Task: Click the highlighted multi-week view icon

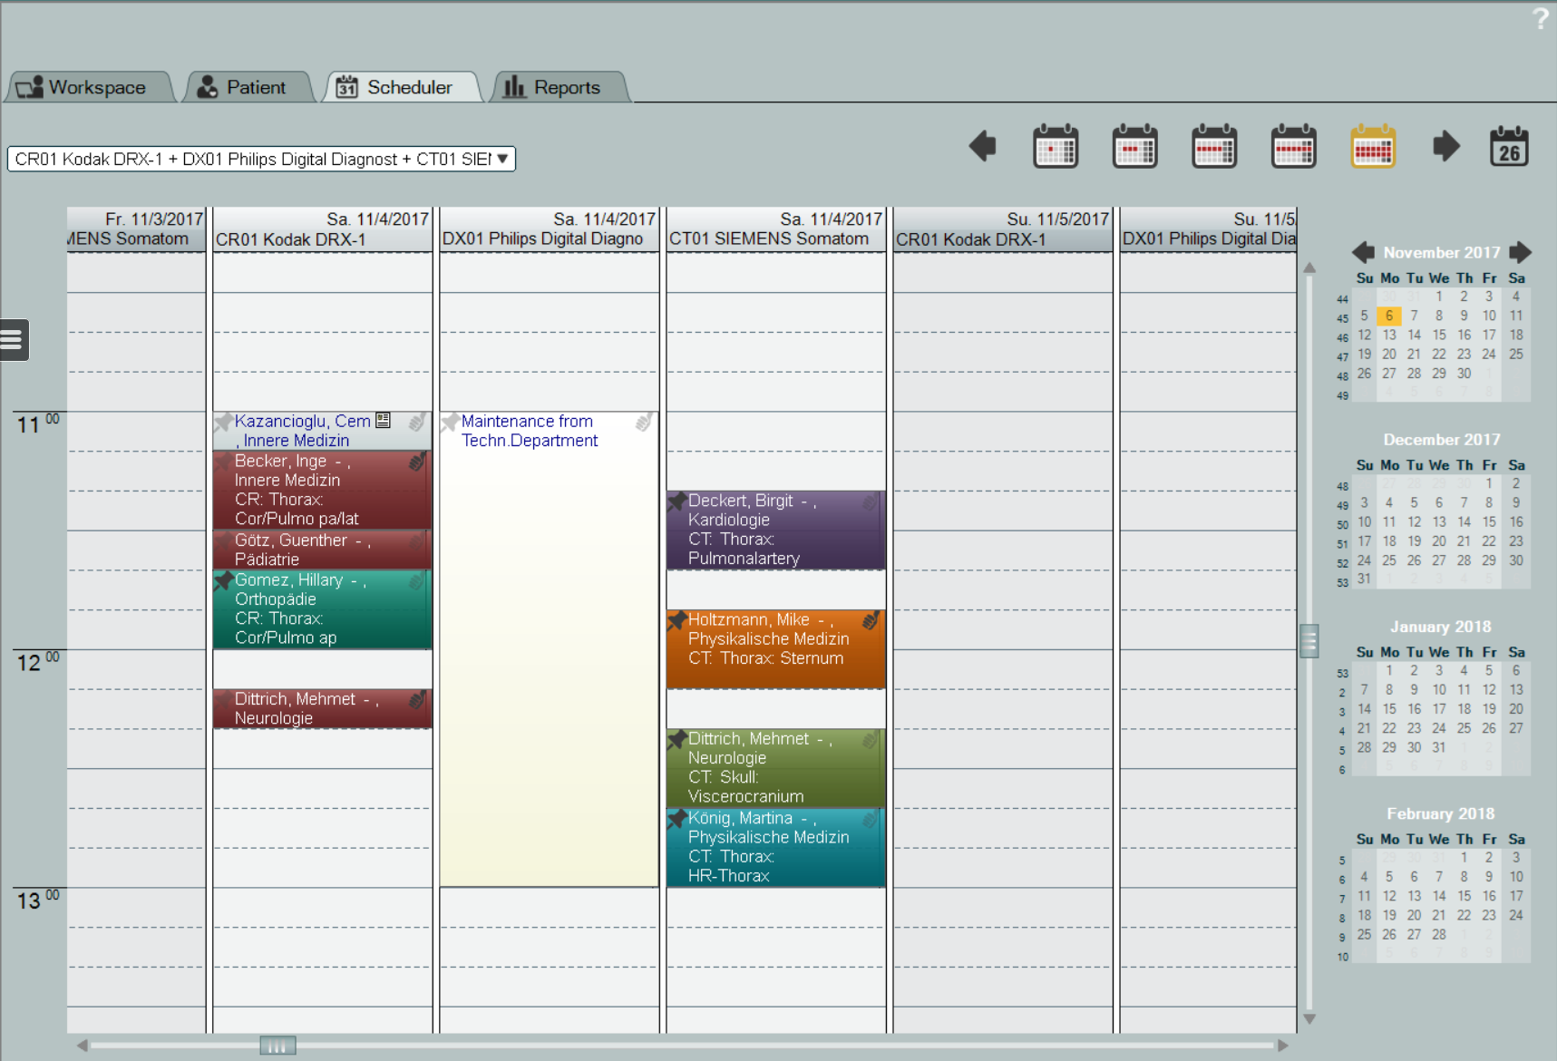Action: tap(1373, 147)
